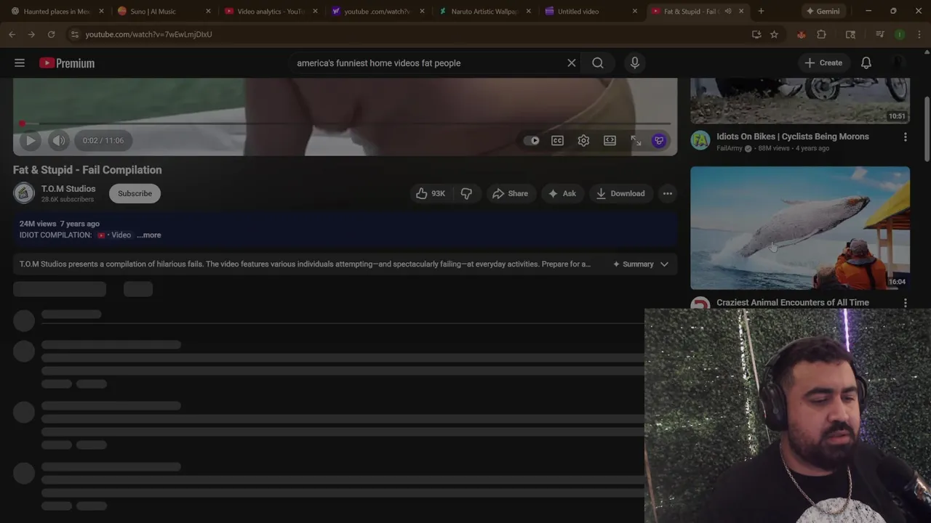This screenshot has height=523, width=931.
Task: Open Craziest Animal Encounters title
Action: (x=793, y=302)
